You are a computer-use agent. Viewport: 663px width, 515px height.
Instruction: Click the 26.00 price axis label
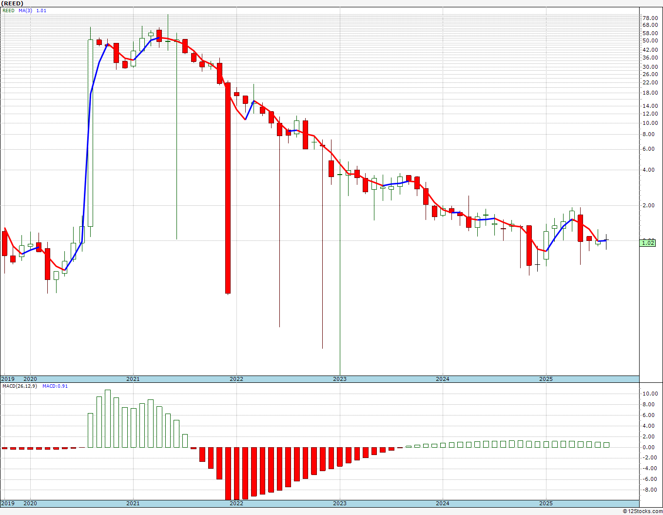[650, 74]
